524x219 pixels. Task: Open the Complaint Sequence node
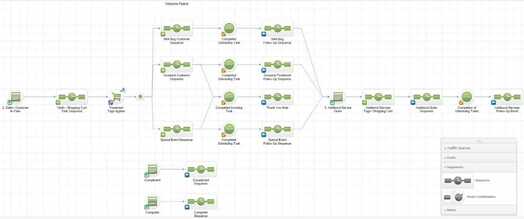(x=201, y=202)
